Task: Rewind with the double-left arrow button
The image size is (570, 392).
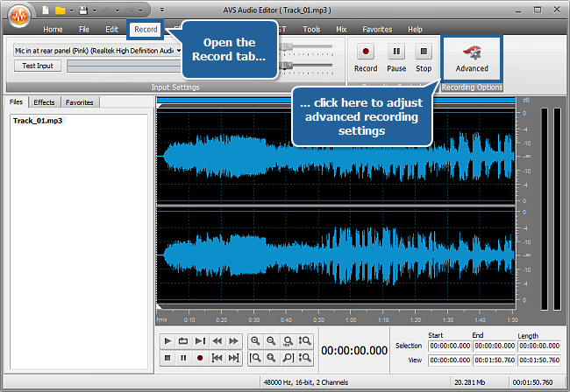Action: (x=217, y=341)
